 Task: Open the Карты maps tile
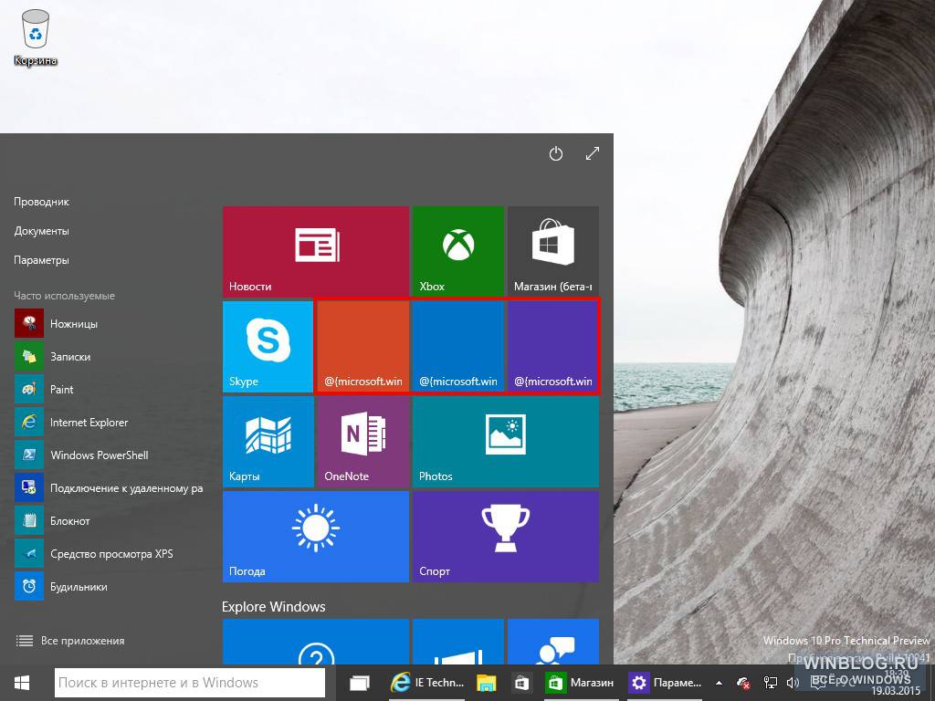pyautogui.click(x=268, y=442)
